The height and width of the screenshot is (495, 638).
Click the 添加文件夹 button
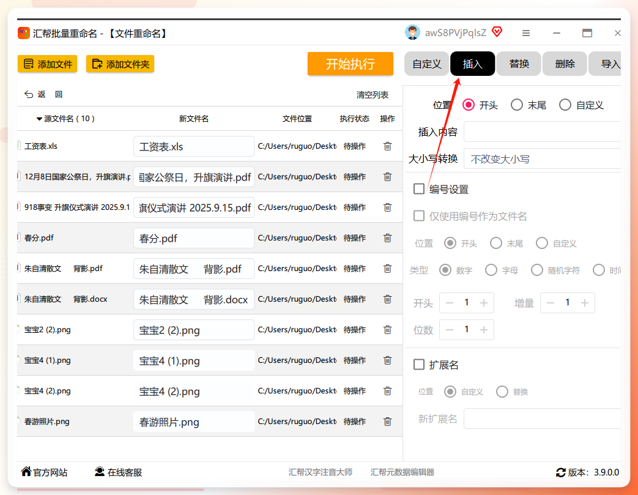[120, 64]
